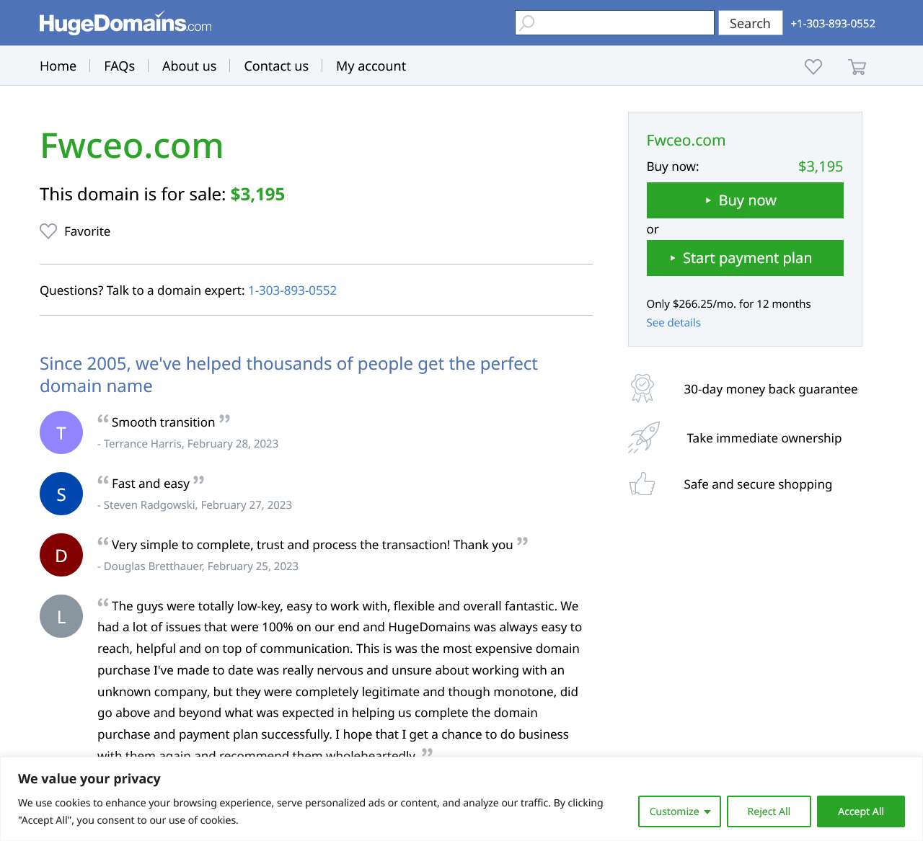This screenshot has height=841, width=923.
Task: Open the FAQs menu item
Action: 119,66
